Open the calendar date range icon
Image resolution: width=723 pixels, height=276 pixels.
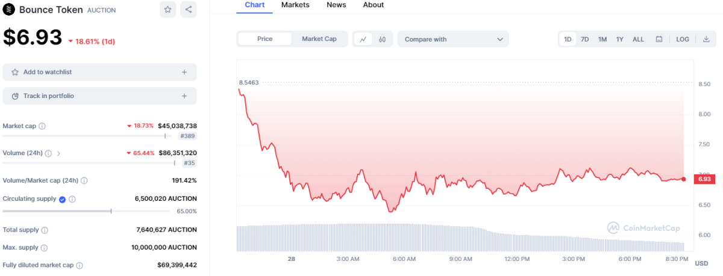point(659,39)
